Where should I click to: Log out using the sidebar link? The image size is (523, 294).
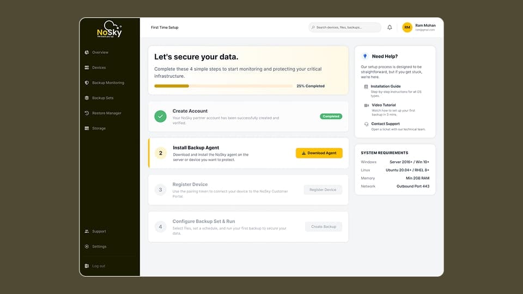point(98,266)
